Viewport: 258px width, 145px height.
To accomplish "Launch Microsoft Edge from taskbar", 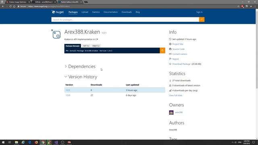I will [x=29, y=142].
